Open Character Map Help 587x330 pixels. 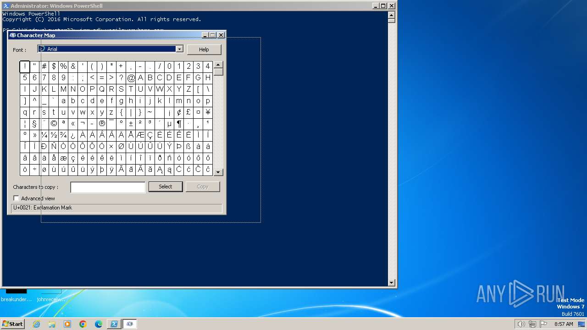(x=204, y=49)
